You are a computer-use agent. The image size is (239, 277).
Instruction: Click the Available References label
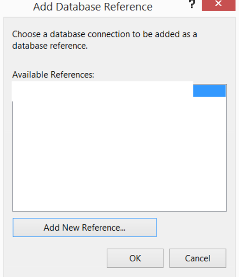tap(53, 75)
